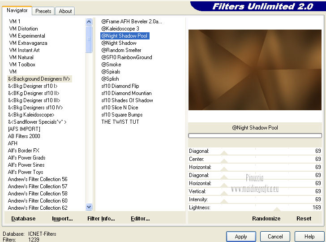This screenshot has width=326, height=242.
Task: Select AB Filters 2000 category
Action: pyautogui.click(x=24, y=136)
